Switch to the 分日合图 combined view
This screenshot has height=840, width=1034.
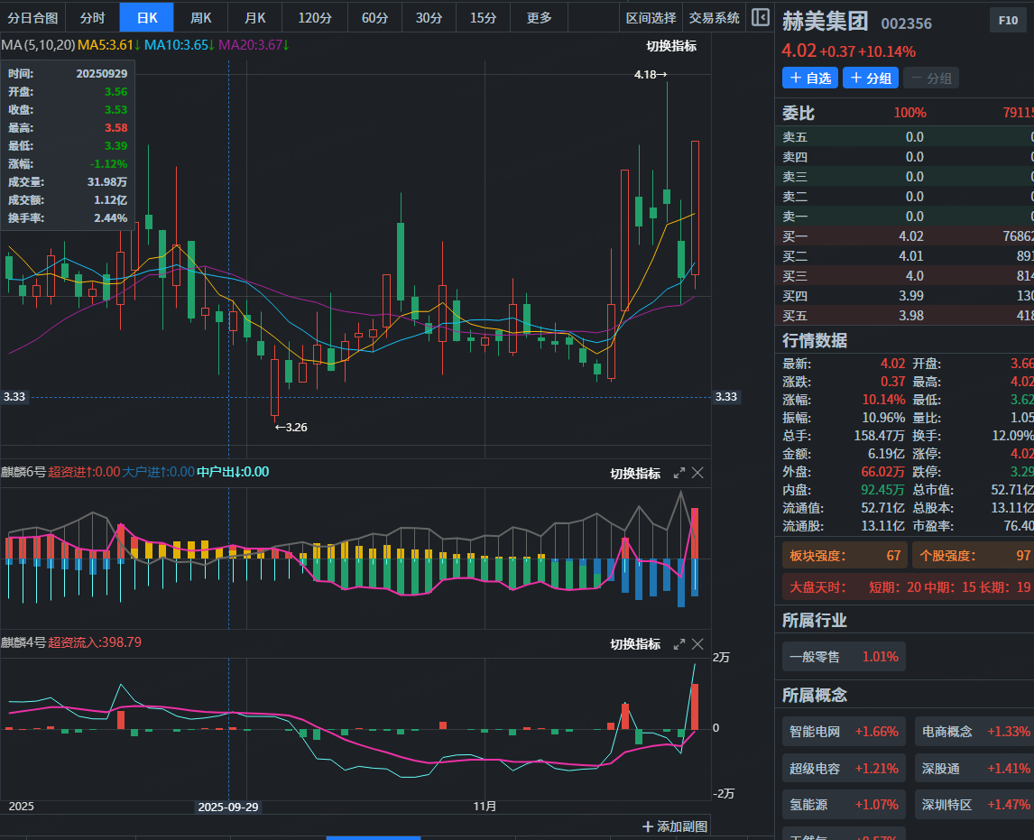pos(32,17)
